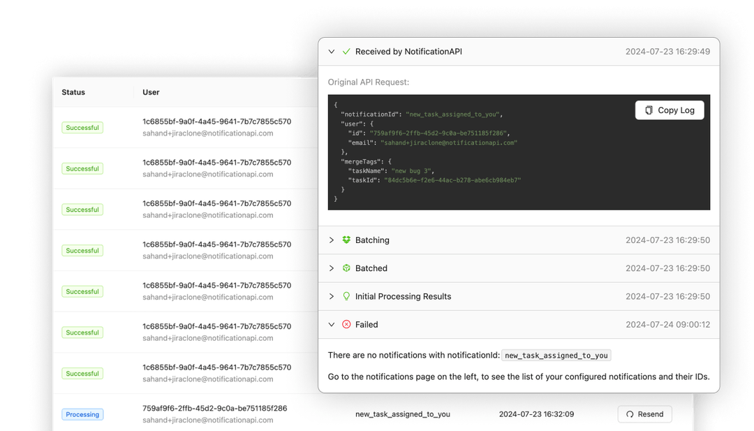
Task: Expand the Batching section
Action: tap(331, 240)
